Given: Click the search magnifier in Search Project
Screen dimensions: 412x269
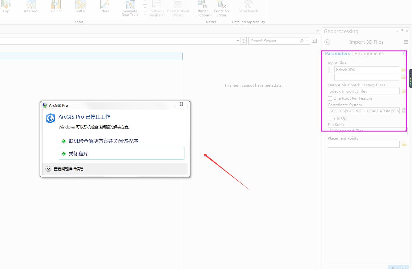Looking at the screenshot, I should point(302,41).
